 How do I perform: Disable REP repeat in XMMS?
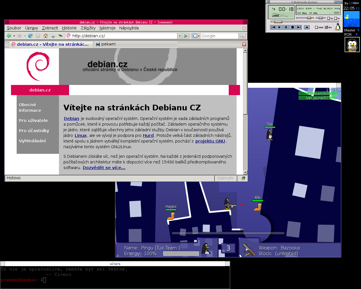click(329, 27)
